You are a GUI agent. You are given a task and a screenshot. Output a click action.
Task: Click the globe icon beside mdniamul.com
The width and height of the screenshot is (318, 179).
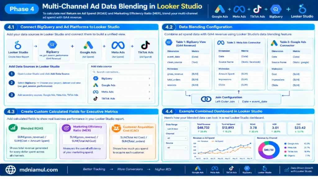[x=11, y=170]
